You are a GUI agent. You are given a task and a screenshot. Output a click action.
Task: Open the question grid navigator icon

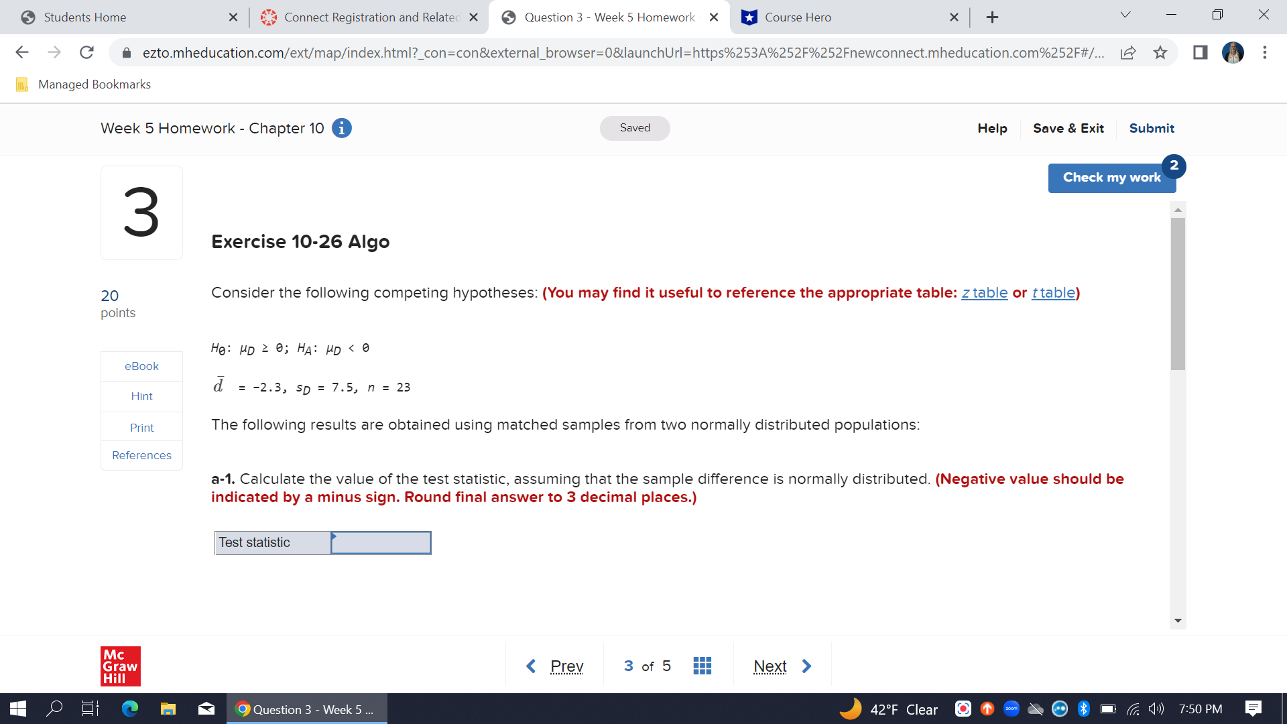702,665
